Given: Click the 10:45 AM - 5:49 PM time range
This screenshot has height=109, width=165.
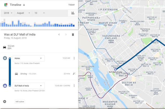Looking at the screenshot, I should pos(62,86).
